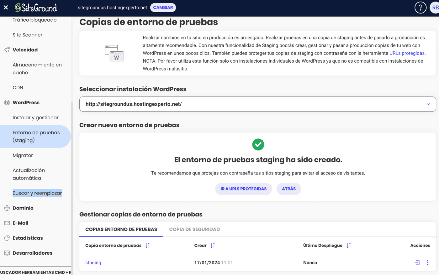Viewport: 439px width, 275px height.
Task: Close the sidebar with the X icon
Action: click(x=6, y=8)
